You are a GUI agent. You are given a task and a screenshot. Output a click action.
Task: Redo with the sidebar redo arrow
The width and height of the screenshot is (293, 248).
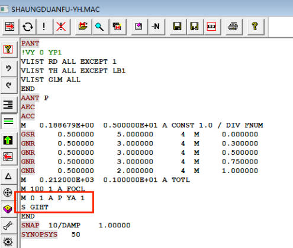[x=8, y=86]
